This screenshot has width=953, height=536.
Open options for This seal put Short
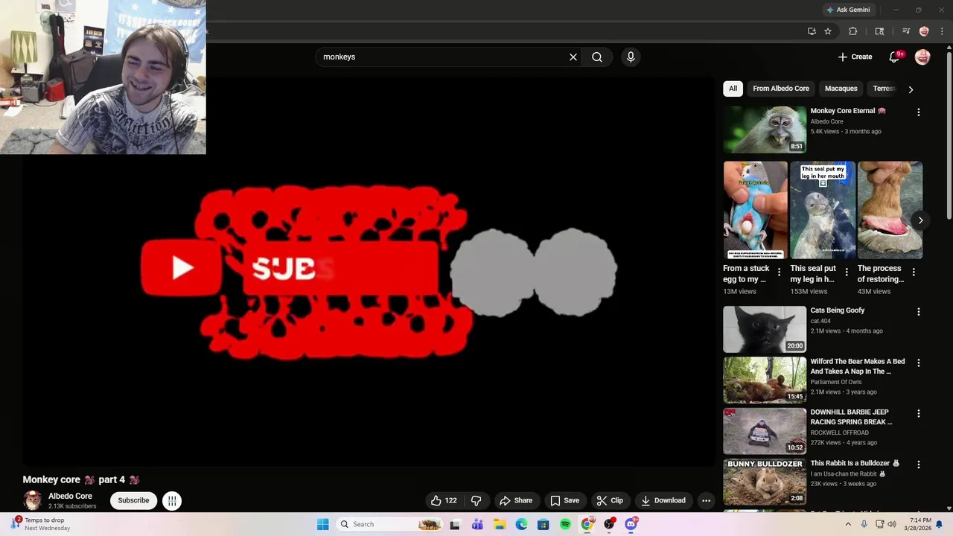coord(846,272)
